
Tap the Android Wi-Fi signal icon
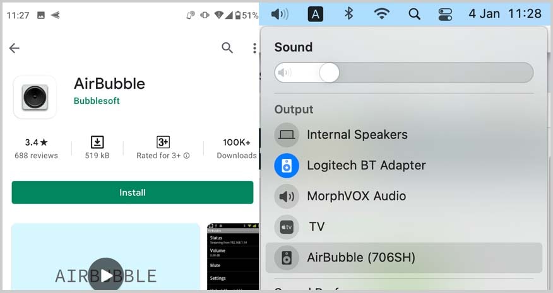[x=218, y=15]
